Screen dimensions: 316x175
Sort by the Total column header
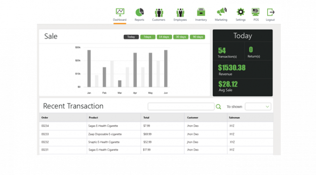pos(146,118)
